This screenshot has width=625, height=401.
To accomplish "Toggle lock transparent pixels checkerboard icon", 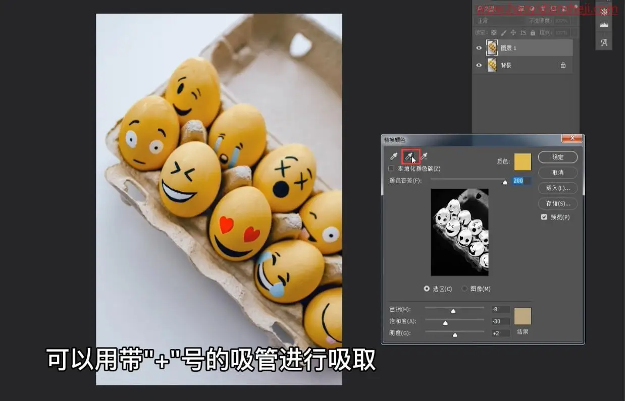I will (x=494, y=33).
